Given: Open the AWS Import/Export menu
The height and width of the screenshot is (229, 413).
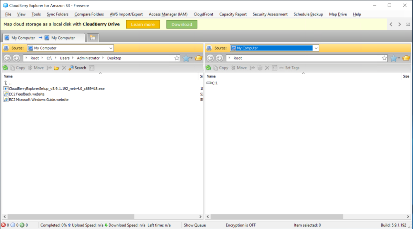Looking at the screenshot, I should pyautogui.click(x=126, y=14).
